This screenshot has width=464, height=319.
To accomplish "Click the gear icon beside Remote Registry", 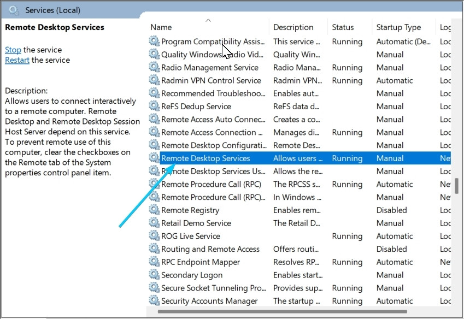I will click(154, 210).
